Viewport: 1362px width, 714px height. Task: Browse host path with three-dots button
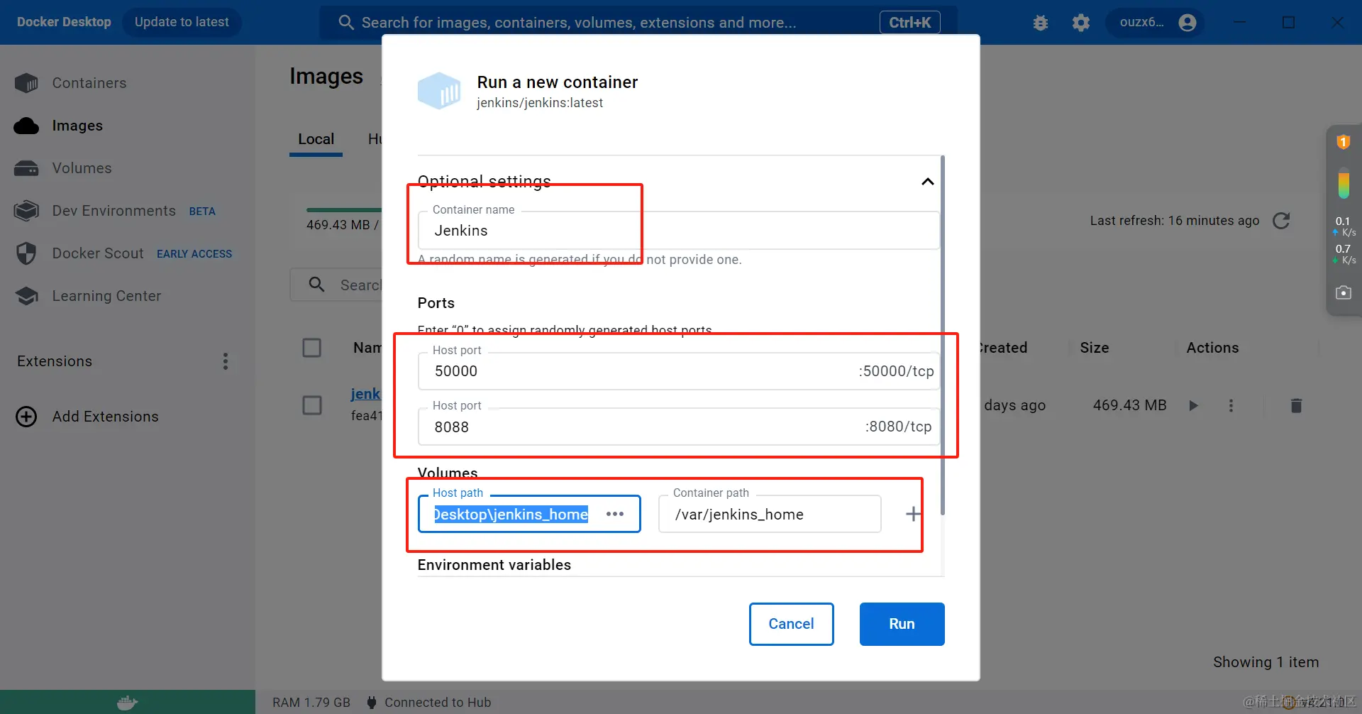(x=615, y=514)
